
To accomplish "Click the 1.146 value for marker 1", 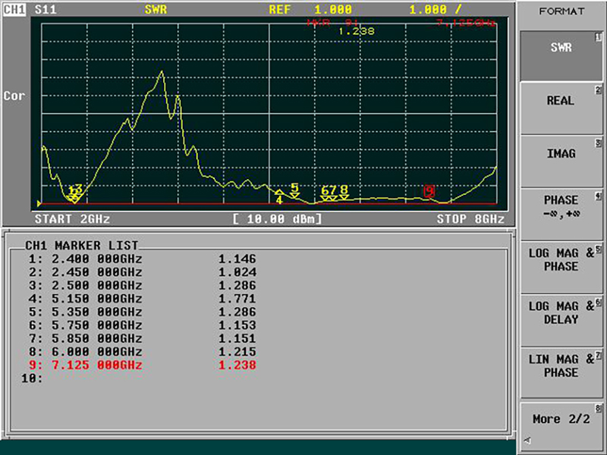I will [237, 259].
